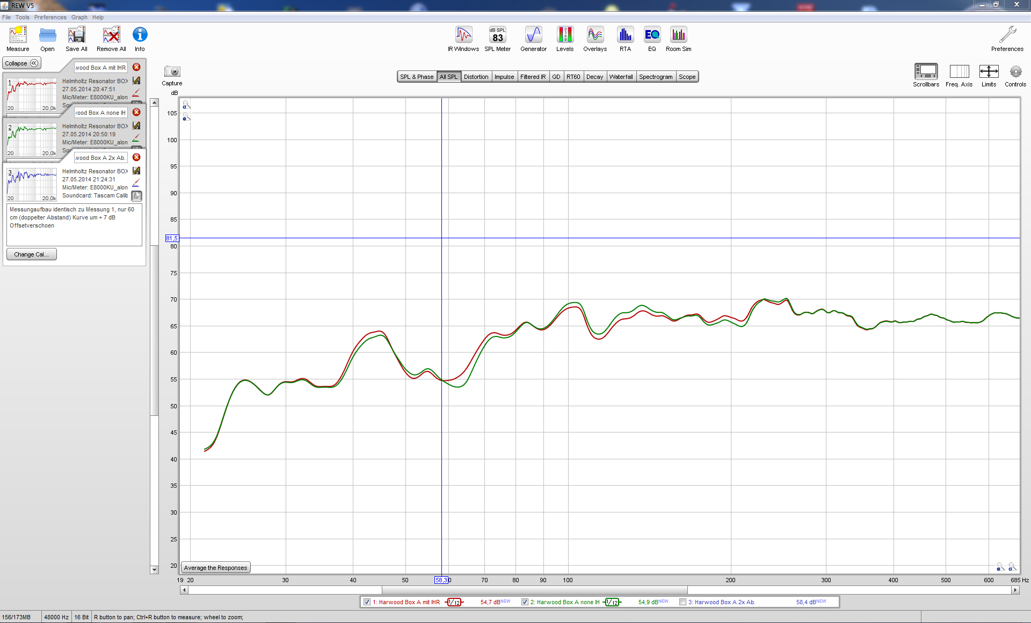Open graph Limits settings
The image size is (1031, 623).
pyautogui.click(x=989, y=75)
